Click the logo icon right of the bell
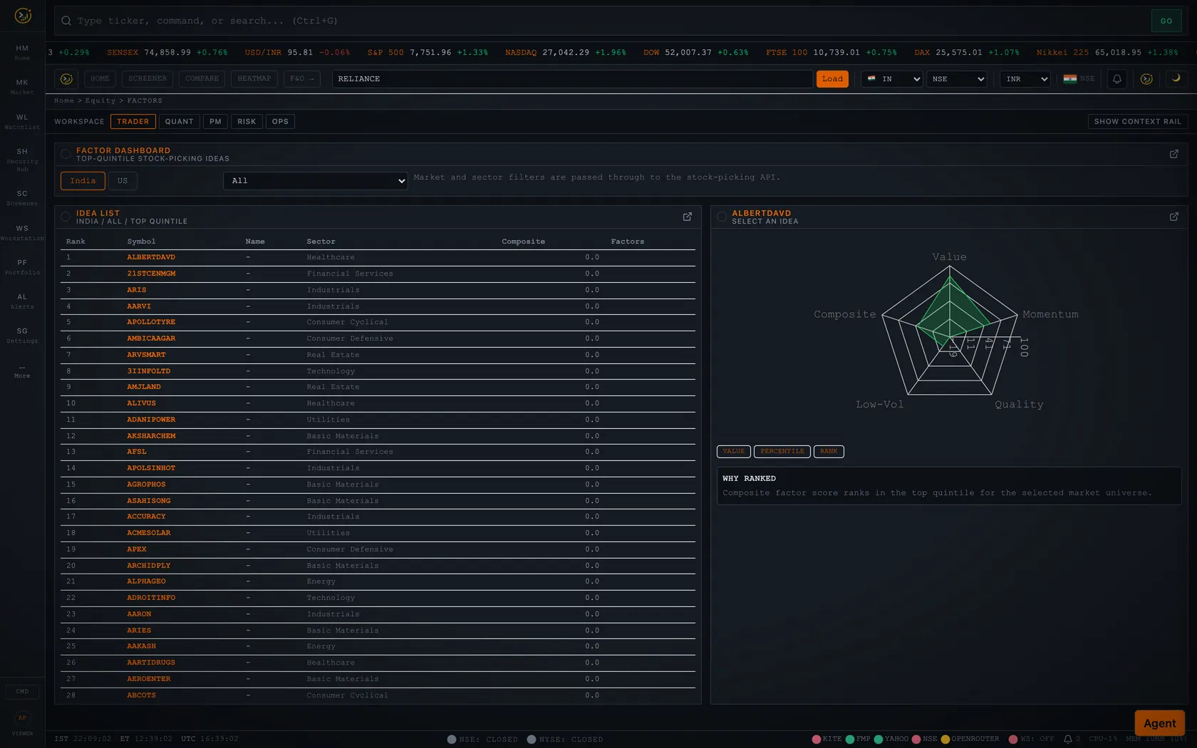 (1146, 79)
